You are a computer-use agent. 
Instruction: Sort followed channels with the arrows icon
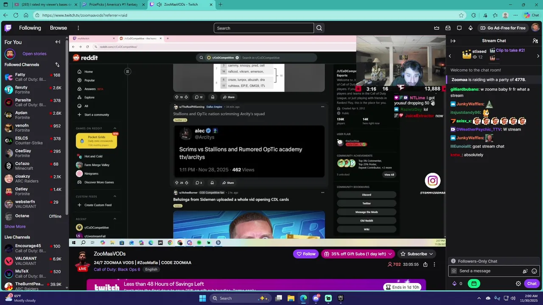point(57,65)
